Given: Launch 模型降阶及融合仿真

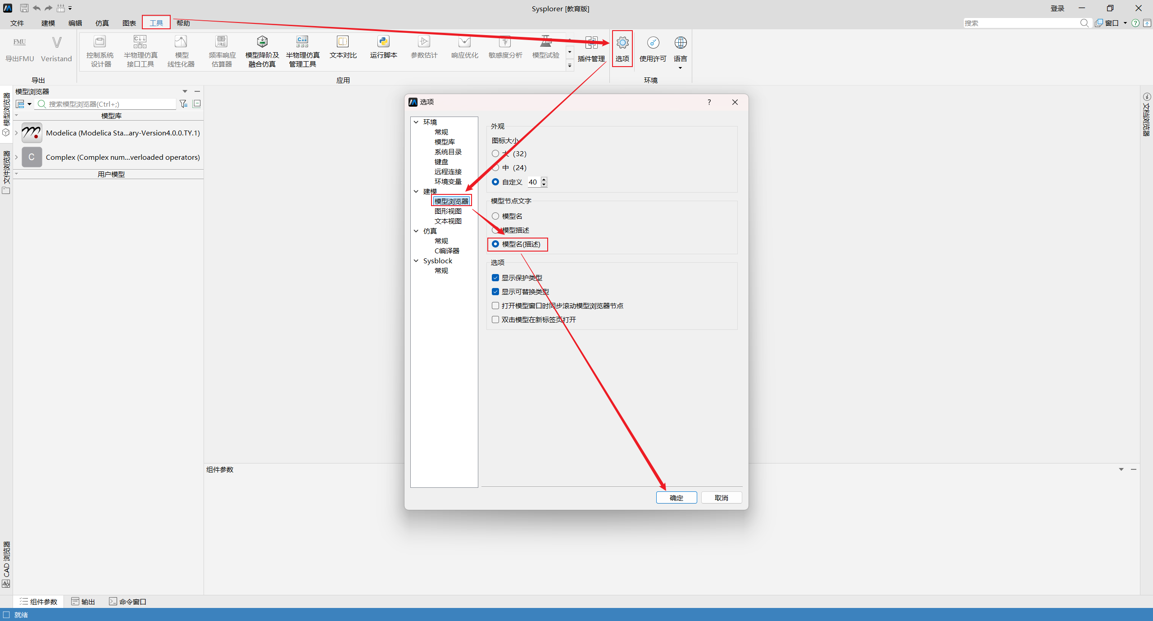Looking at the screenshot, I should coord(262,50).
